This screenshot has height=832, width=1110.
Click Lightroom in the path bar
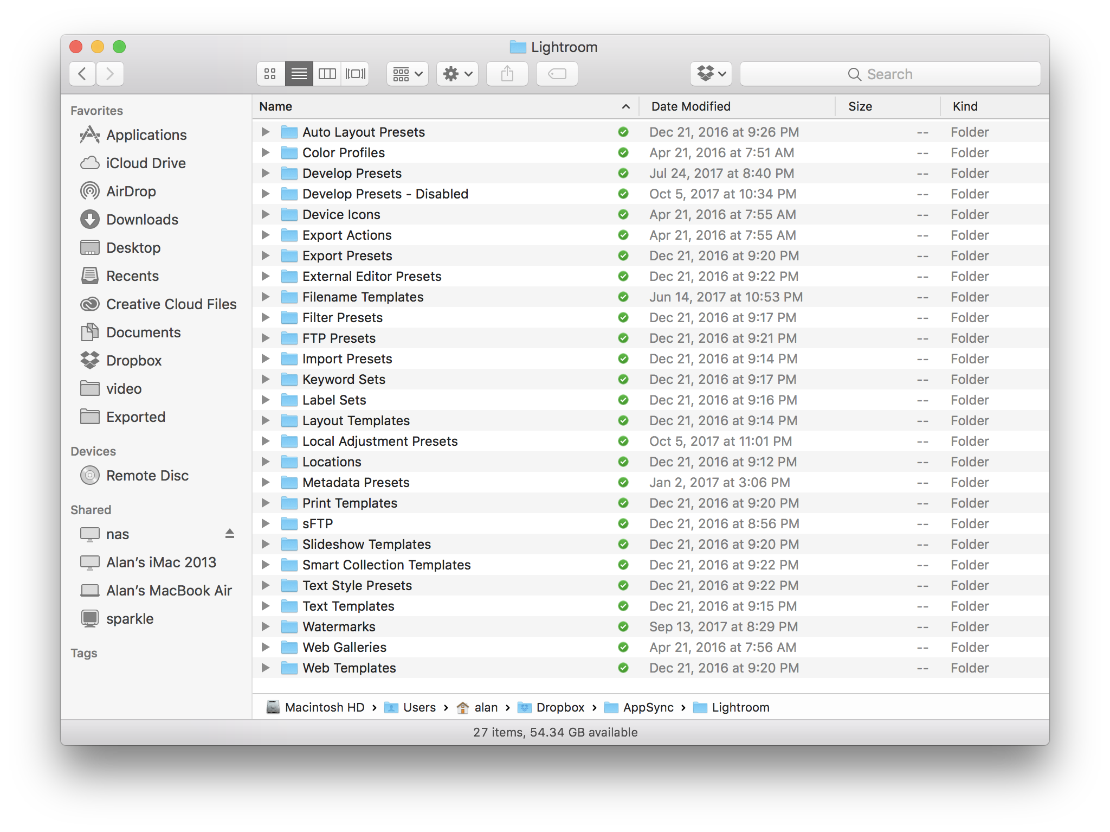click(x=732, y=707)
